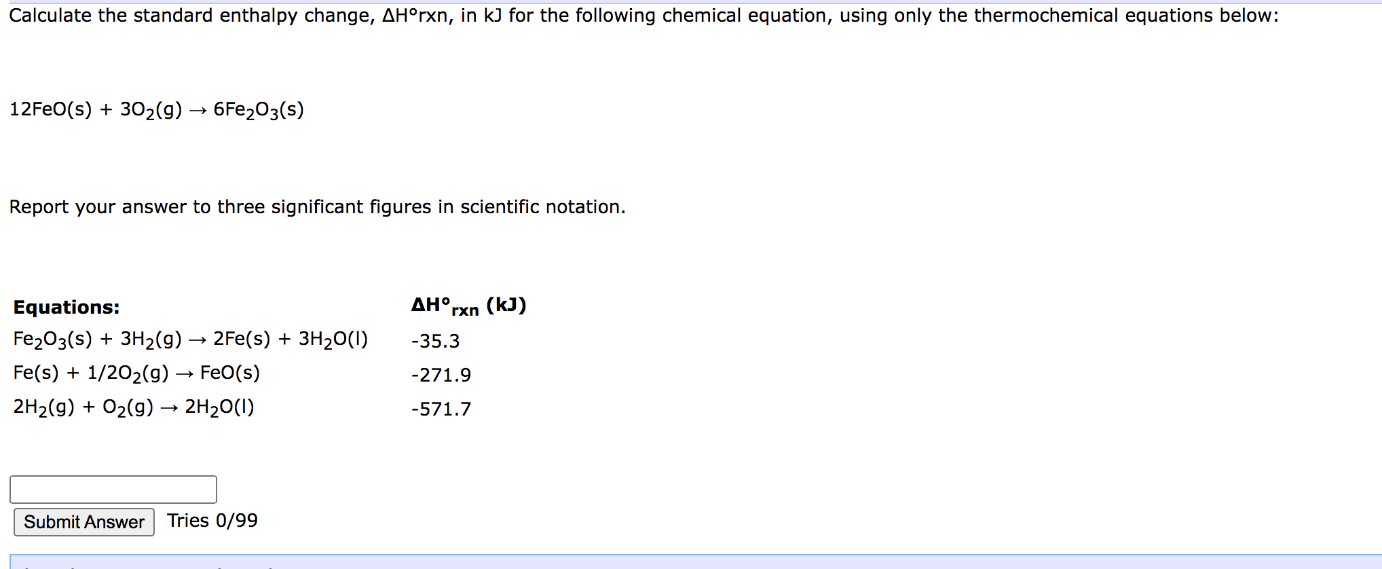Select the hydrogen combustion equation row

[132, 407]
